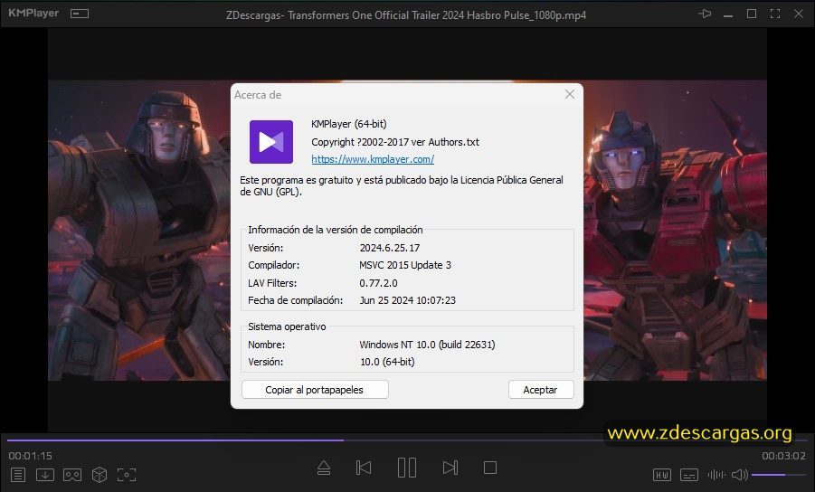Stop the video playback
Screen dimensions: 815x492
coord(490,468)
